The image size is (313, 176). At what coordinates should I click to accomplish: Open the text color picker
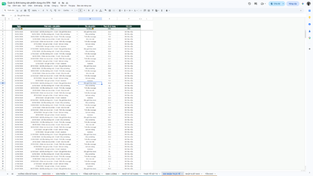(101, 11)
